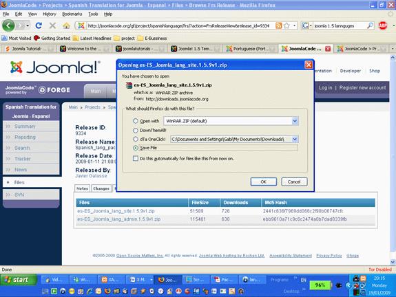396x297 pixels.
Task: Expand the dTa OneClick download path dropdown
Action: (295, 139)
